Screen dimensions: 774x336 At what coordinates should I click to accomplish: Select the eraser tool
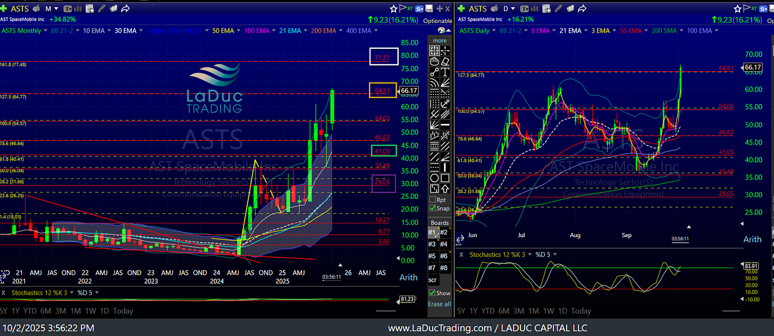click(x=445, y=60)
